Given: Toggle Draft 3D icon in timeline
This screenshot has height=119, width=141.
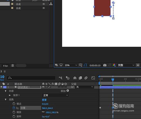Looking at the screenshot, I should [67, 78].
